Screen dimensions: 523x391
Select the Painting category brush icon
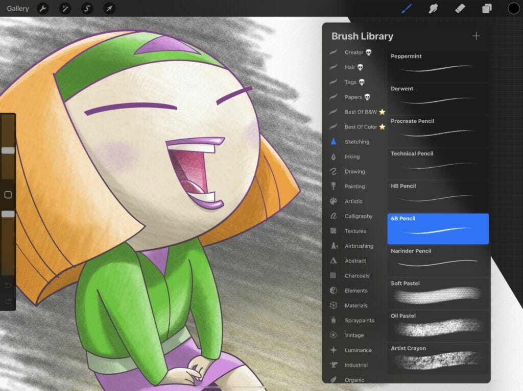click(x=333, y=186)
